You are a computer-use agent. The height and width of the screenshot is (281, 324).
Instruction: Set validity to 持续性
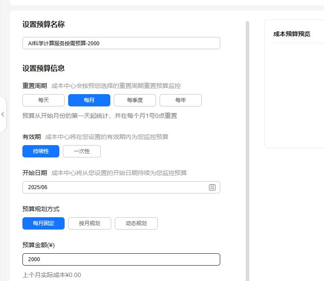tap(41, 151)
